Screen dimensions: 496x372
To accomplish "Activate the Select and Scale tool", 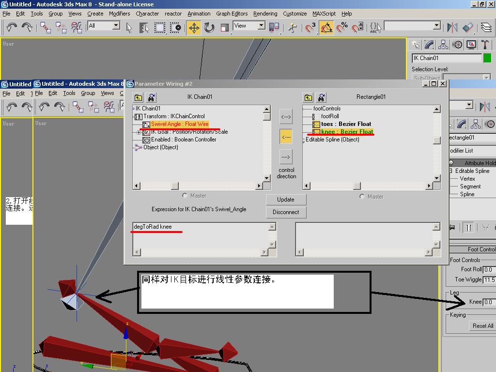I will coord(225,28).
